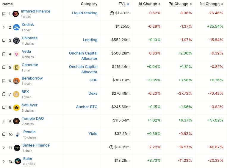
Task: Bookmark the Pendle protocol
Action: tap(4, 134)
